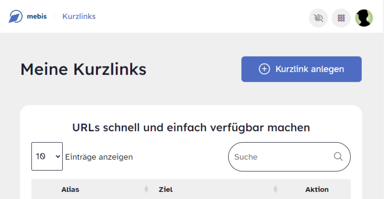Sort table by the Ziel column header
Viewport: 384px width, 199px height.
(165, 189)
